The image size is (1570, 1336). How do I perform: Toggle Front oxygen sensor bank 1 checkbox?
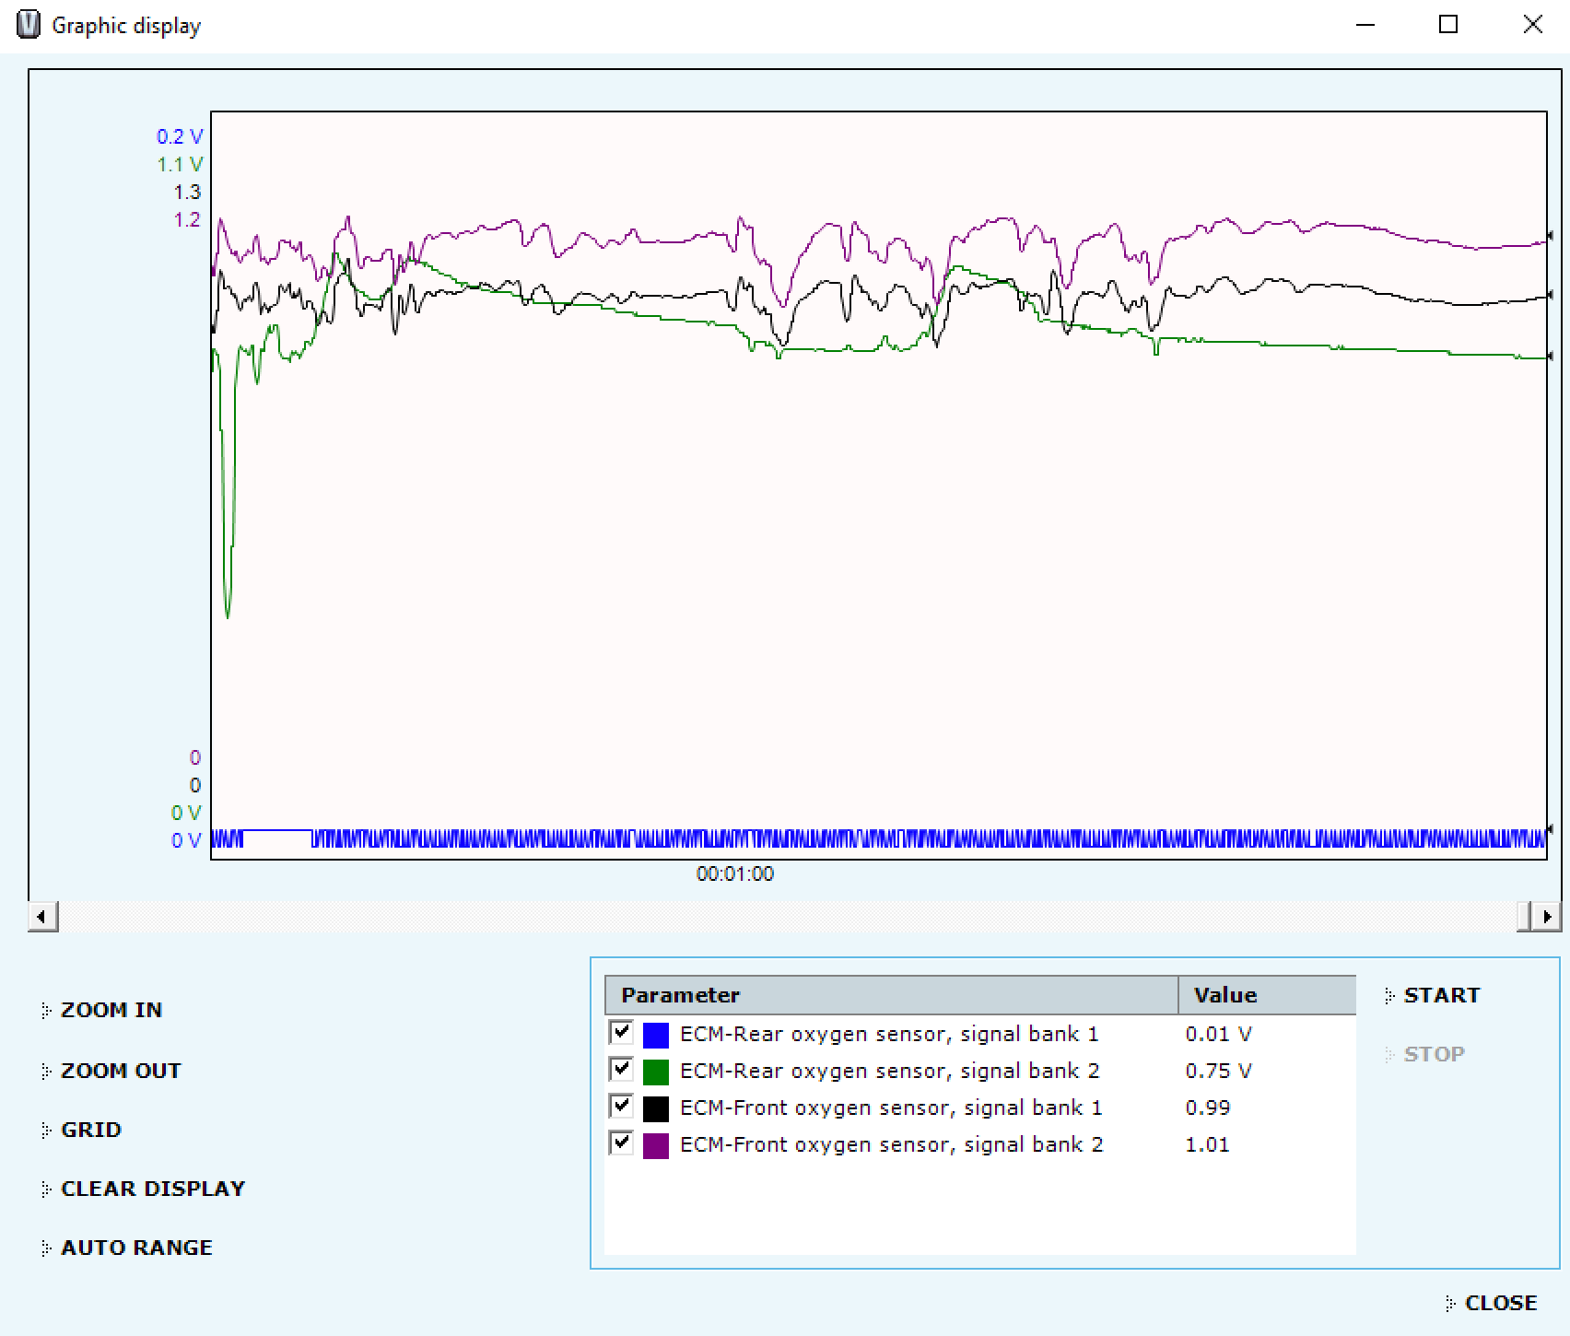(621, 1107)
